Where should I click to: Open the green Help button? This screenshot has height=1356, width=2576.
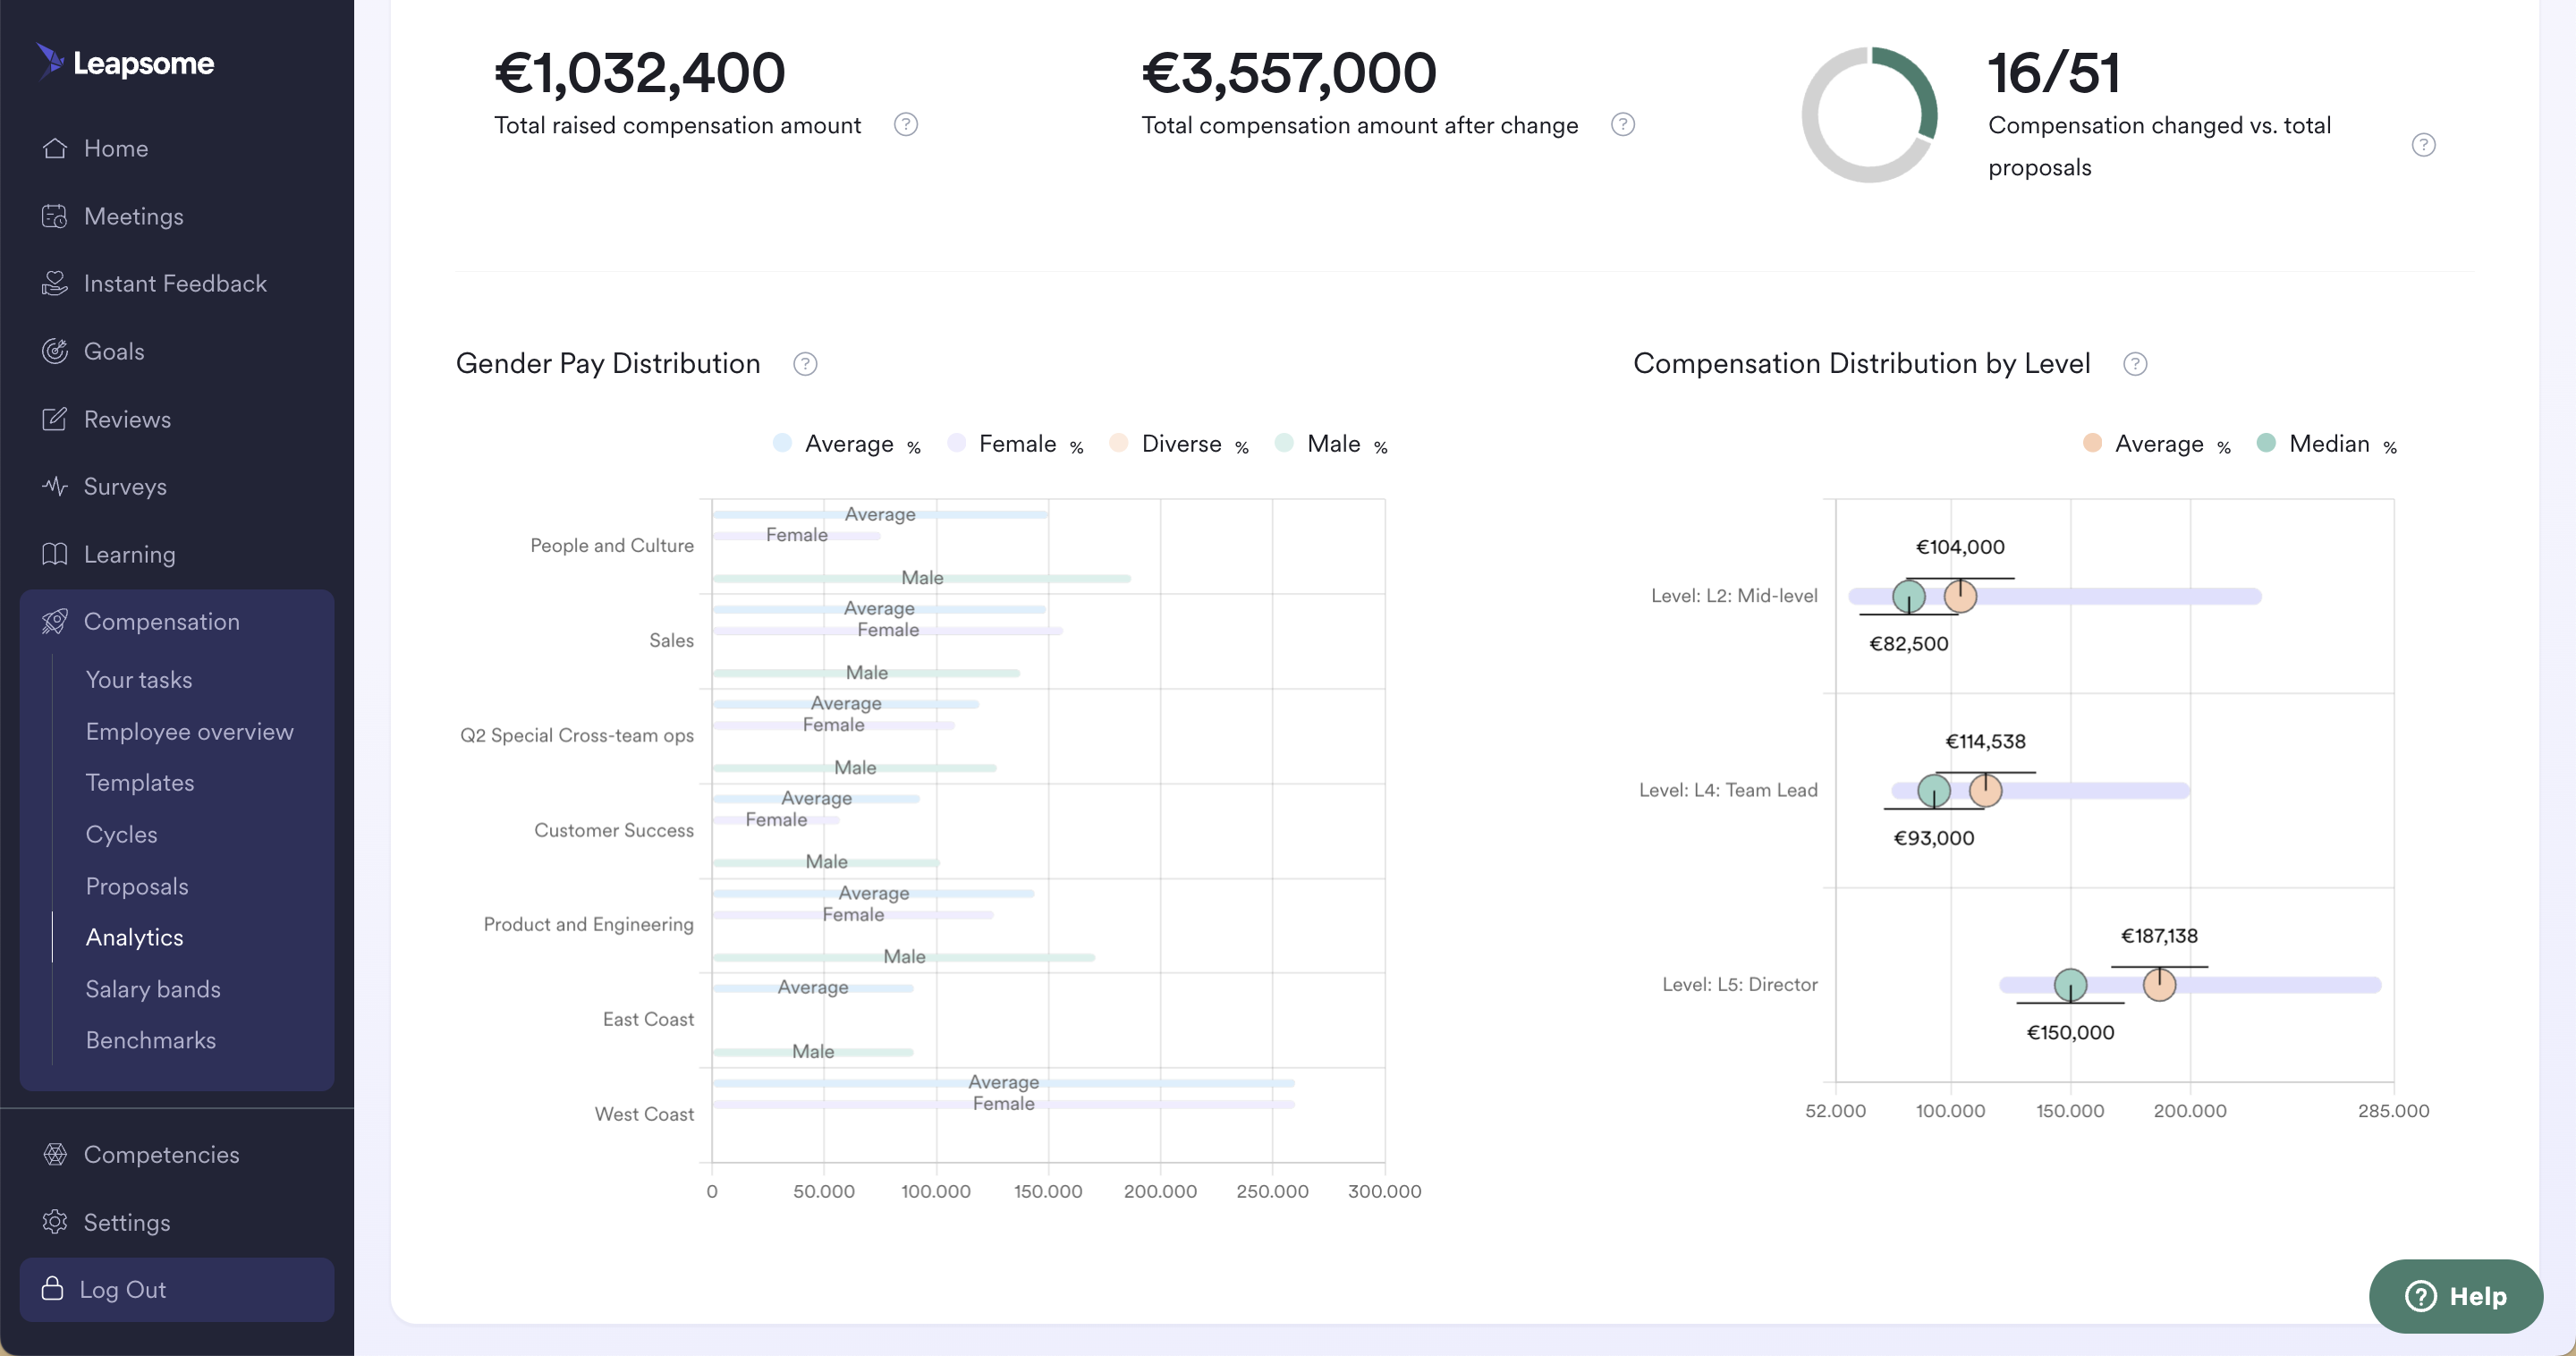2455,1296
